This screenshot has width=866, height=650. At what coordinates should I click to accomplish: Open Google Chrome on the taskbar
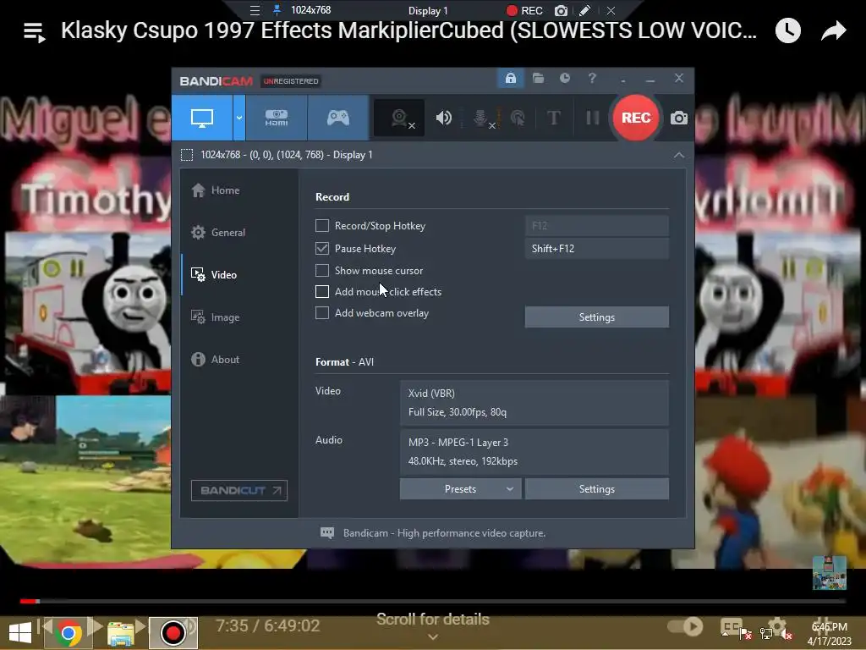tap(68, 633)
